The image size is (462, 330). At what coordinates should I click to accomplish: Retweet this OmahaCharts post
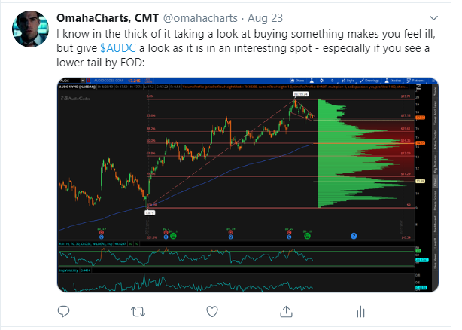pos(138,311)
